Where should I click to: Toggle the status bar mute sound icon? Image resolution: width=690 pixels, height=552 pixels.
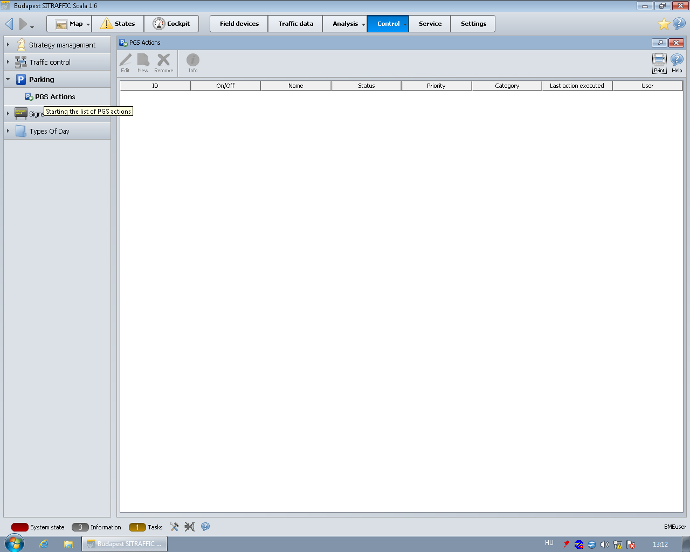pos(189,527)
